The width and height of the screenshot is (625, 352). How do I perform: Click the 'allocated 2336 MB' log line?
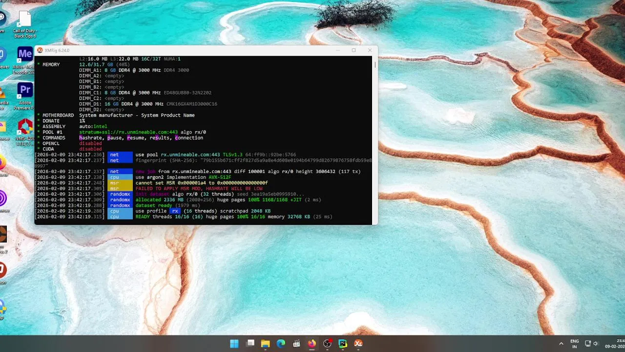coord(178,200)
